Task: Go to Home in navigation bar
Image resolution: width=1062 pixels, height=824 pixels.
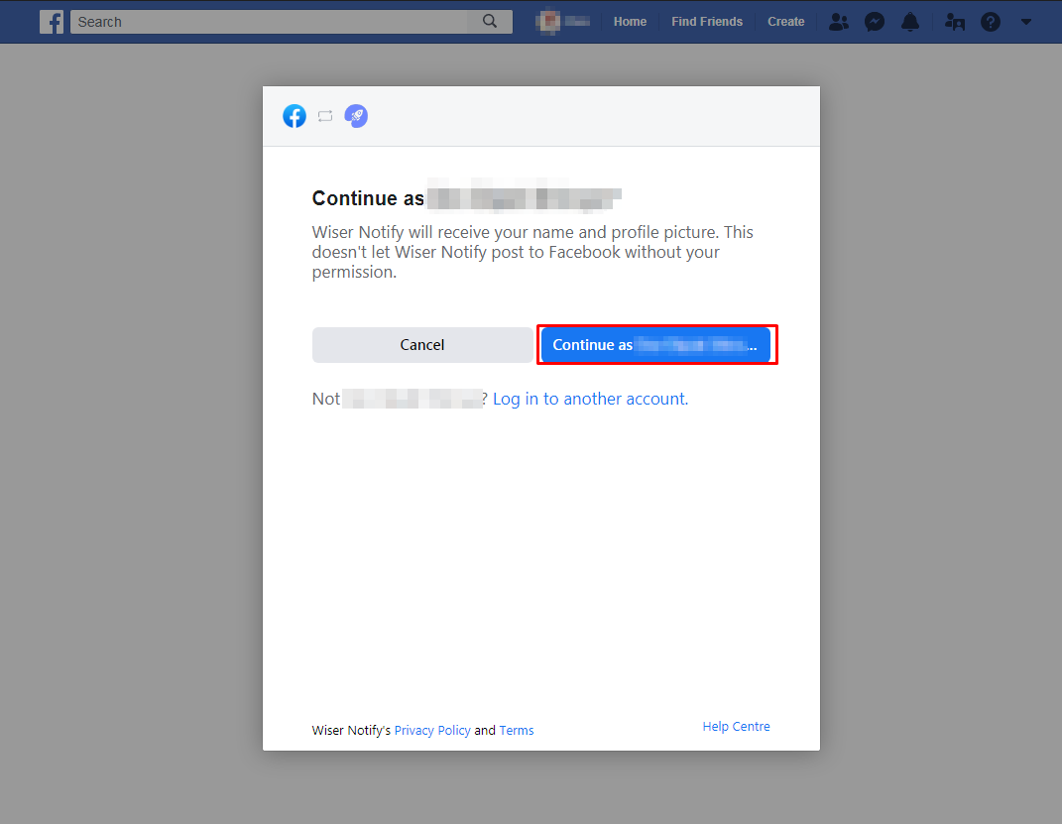Action: tap(630, 22)
